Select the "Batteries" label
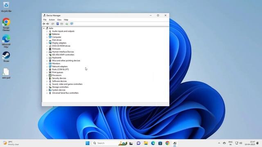 pos(56,34)
